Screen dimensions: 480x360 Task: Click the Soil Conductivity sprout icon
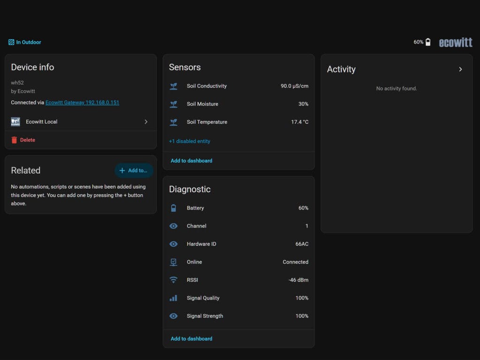pyautogui.click(x=173, y=86)
